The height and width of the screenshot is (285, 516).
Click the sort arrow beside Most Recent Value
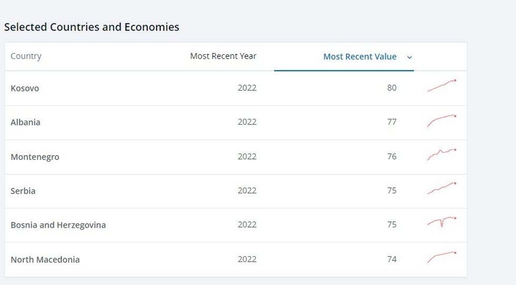pos(409,57)
